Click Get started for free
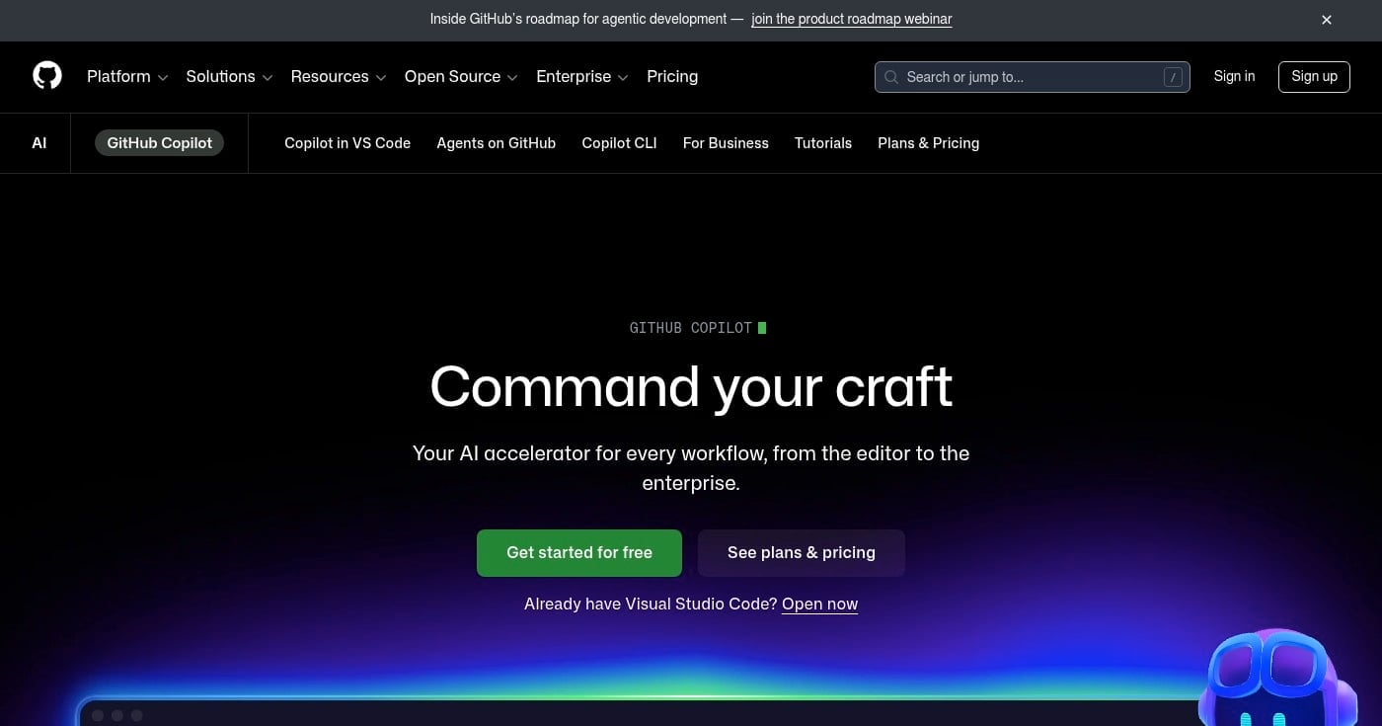Screen dimensions: 1382x726 point(579,553)
